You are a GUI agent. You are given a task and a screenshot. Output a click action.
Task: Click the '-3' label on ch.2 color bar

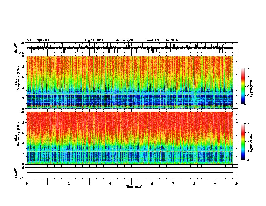[x=248, y=124]
